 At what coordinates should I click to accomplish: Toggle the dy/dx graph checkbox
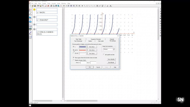tap(74, 50)
